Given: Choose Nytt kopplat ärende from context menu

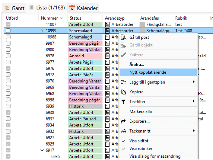Looking at the screenshot, I should click(x=148, y=72).
